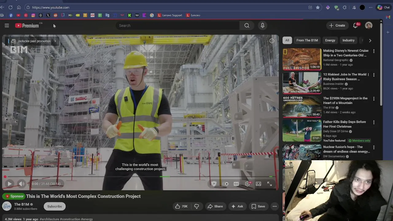Open the 'Members only' badge
This screenshot has height=221, width=393.
click(x=359, y=141)
